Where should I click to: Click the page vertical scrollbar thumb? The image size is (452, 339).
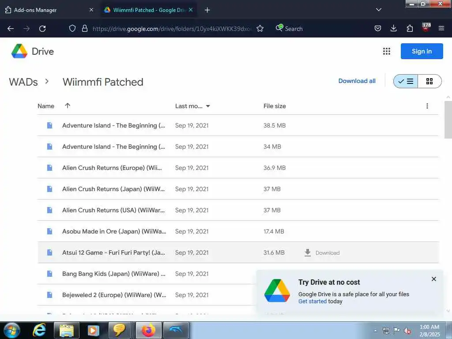pyautogui.click(x=448, y=120)
